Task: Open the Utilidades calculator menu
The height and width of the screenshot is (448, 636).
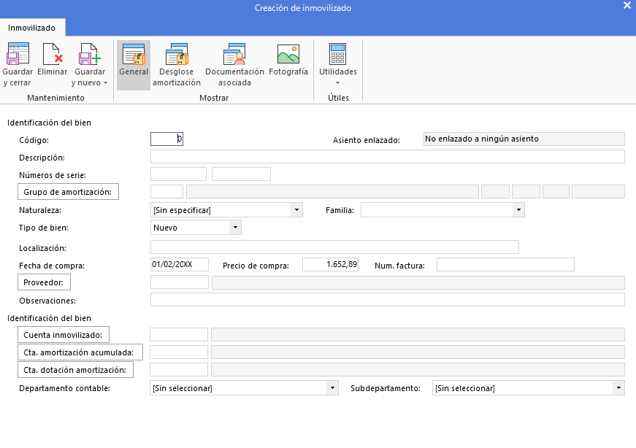Action: click(x=338, y=54)
